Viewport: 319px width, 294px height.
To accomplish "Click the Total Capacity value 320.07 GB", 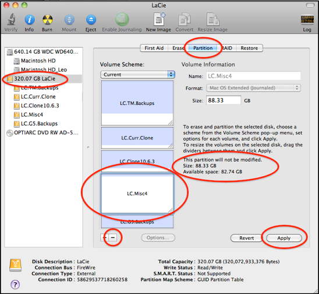I will tap(238, 261).
